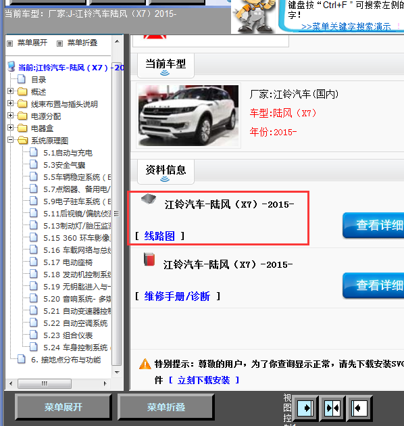
Task: Click the view control left-arrow panel icon
Action: coord(359,408)
